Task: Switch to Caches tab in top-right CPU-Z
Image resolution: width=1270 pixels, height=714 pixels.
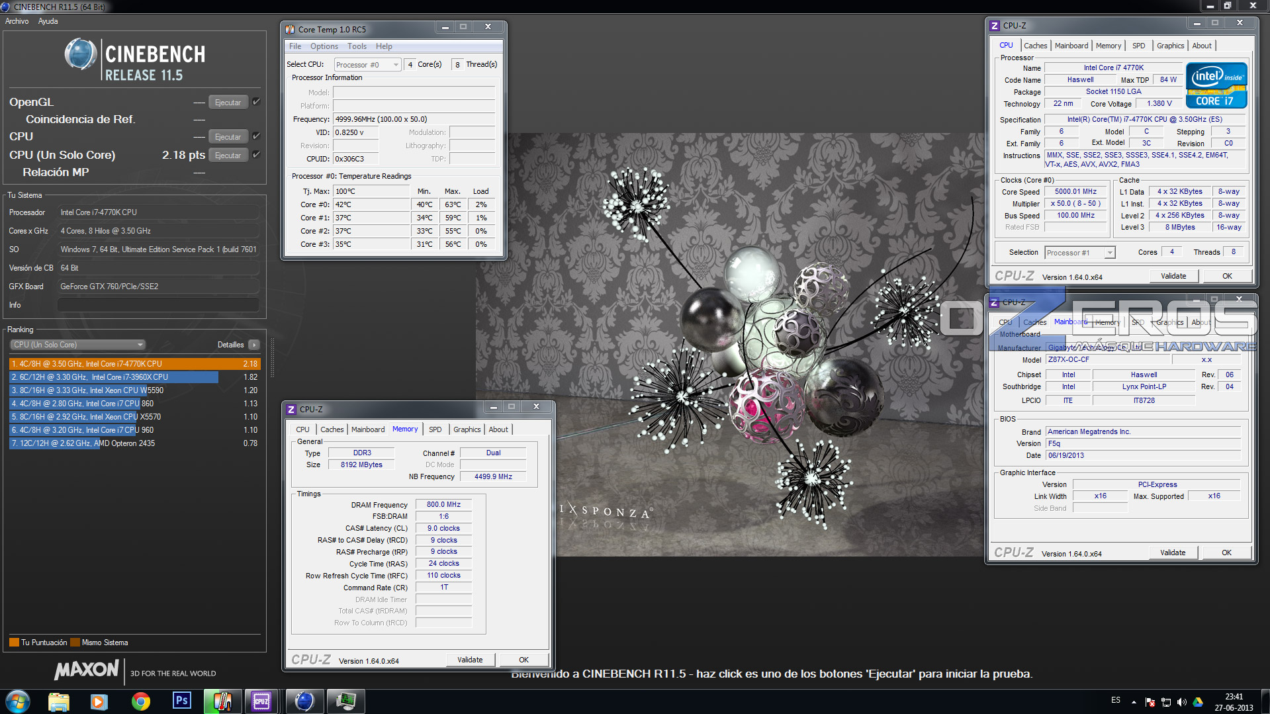Action: pos(1035,46)
